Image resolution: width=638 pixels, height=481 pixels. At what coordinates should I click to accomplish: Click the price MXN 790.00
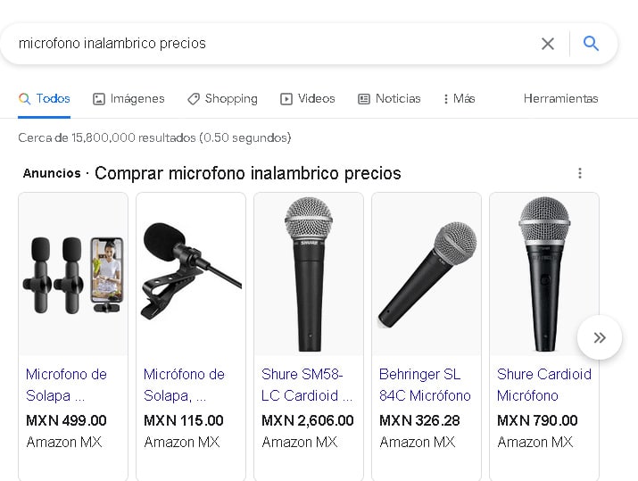click(x=537, y=420)
